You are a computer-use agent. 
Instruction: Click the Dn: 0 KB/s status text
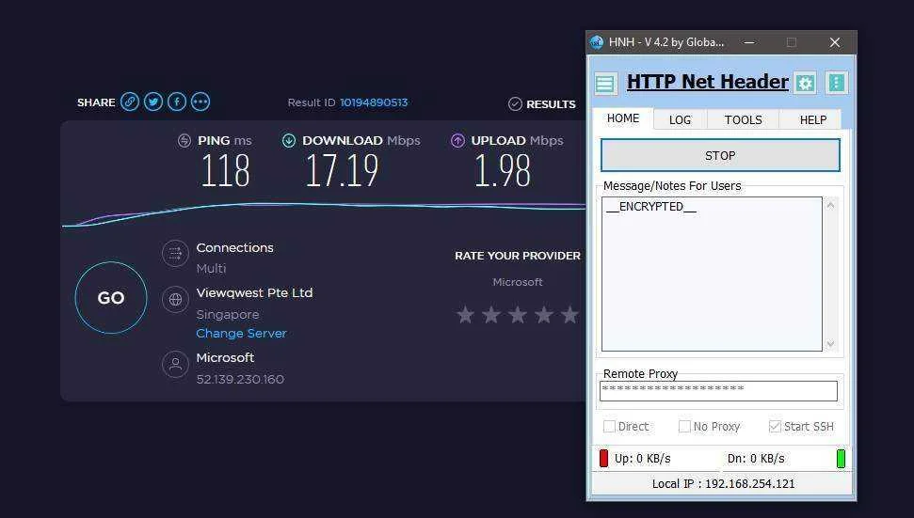(x=756, y=459)
